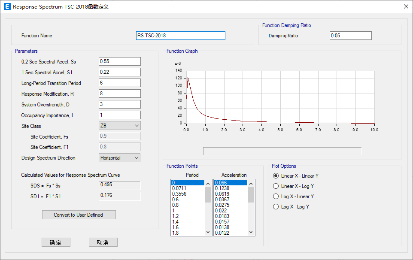Open the Site Class dropdown
Screen dimensions: 413x260
(x=120, y=126)
